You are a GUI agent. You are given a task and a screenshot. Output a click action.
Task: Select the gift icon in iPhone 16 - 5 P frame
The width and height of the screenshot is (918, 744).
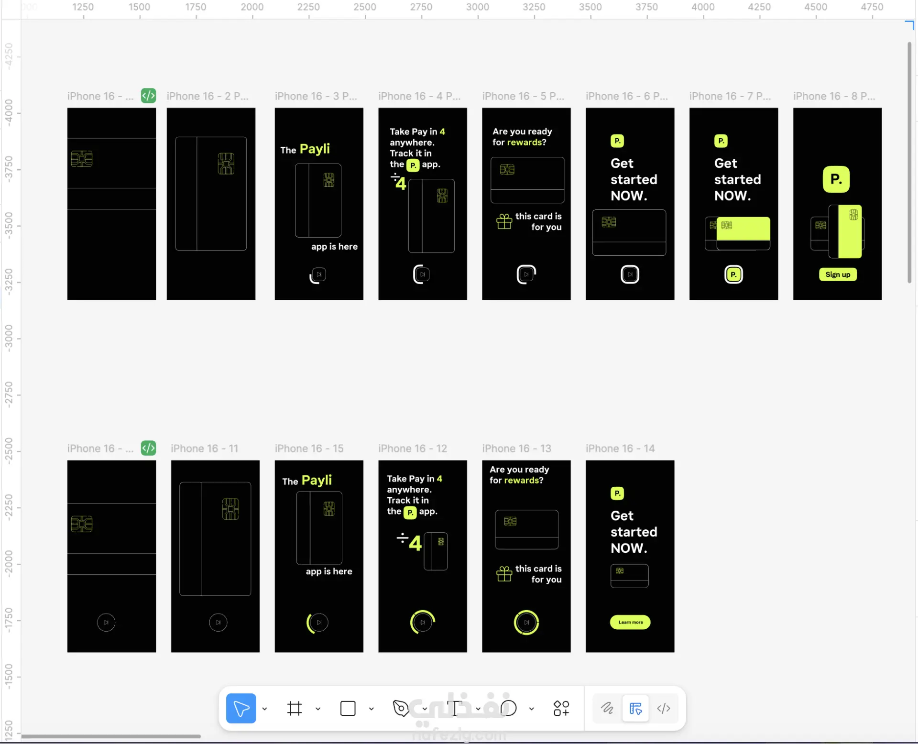504,221
